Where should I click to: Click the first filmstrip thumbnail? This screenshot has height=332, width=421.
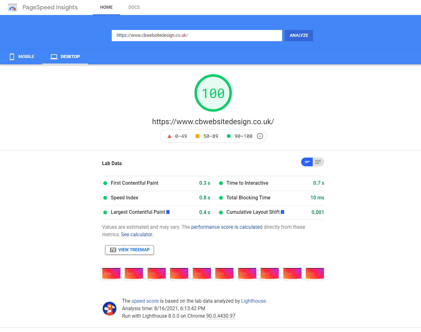[111, 274]
